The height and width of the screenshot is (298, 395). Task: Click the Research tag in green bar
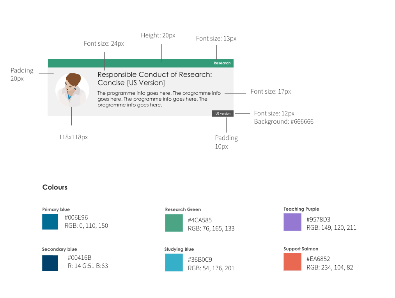(x=222, y=63)
